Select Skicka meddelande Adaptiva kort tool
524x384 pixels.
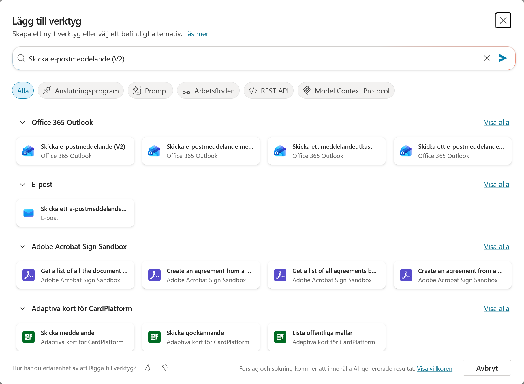pos(75,337)
